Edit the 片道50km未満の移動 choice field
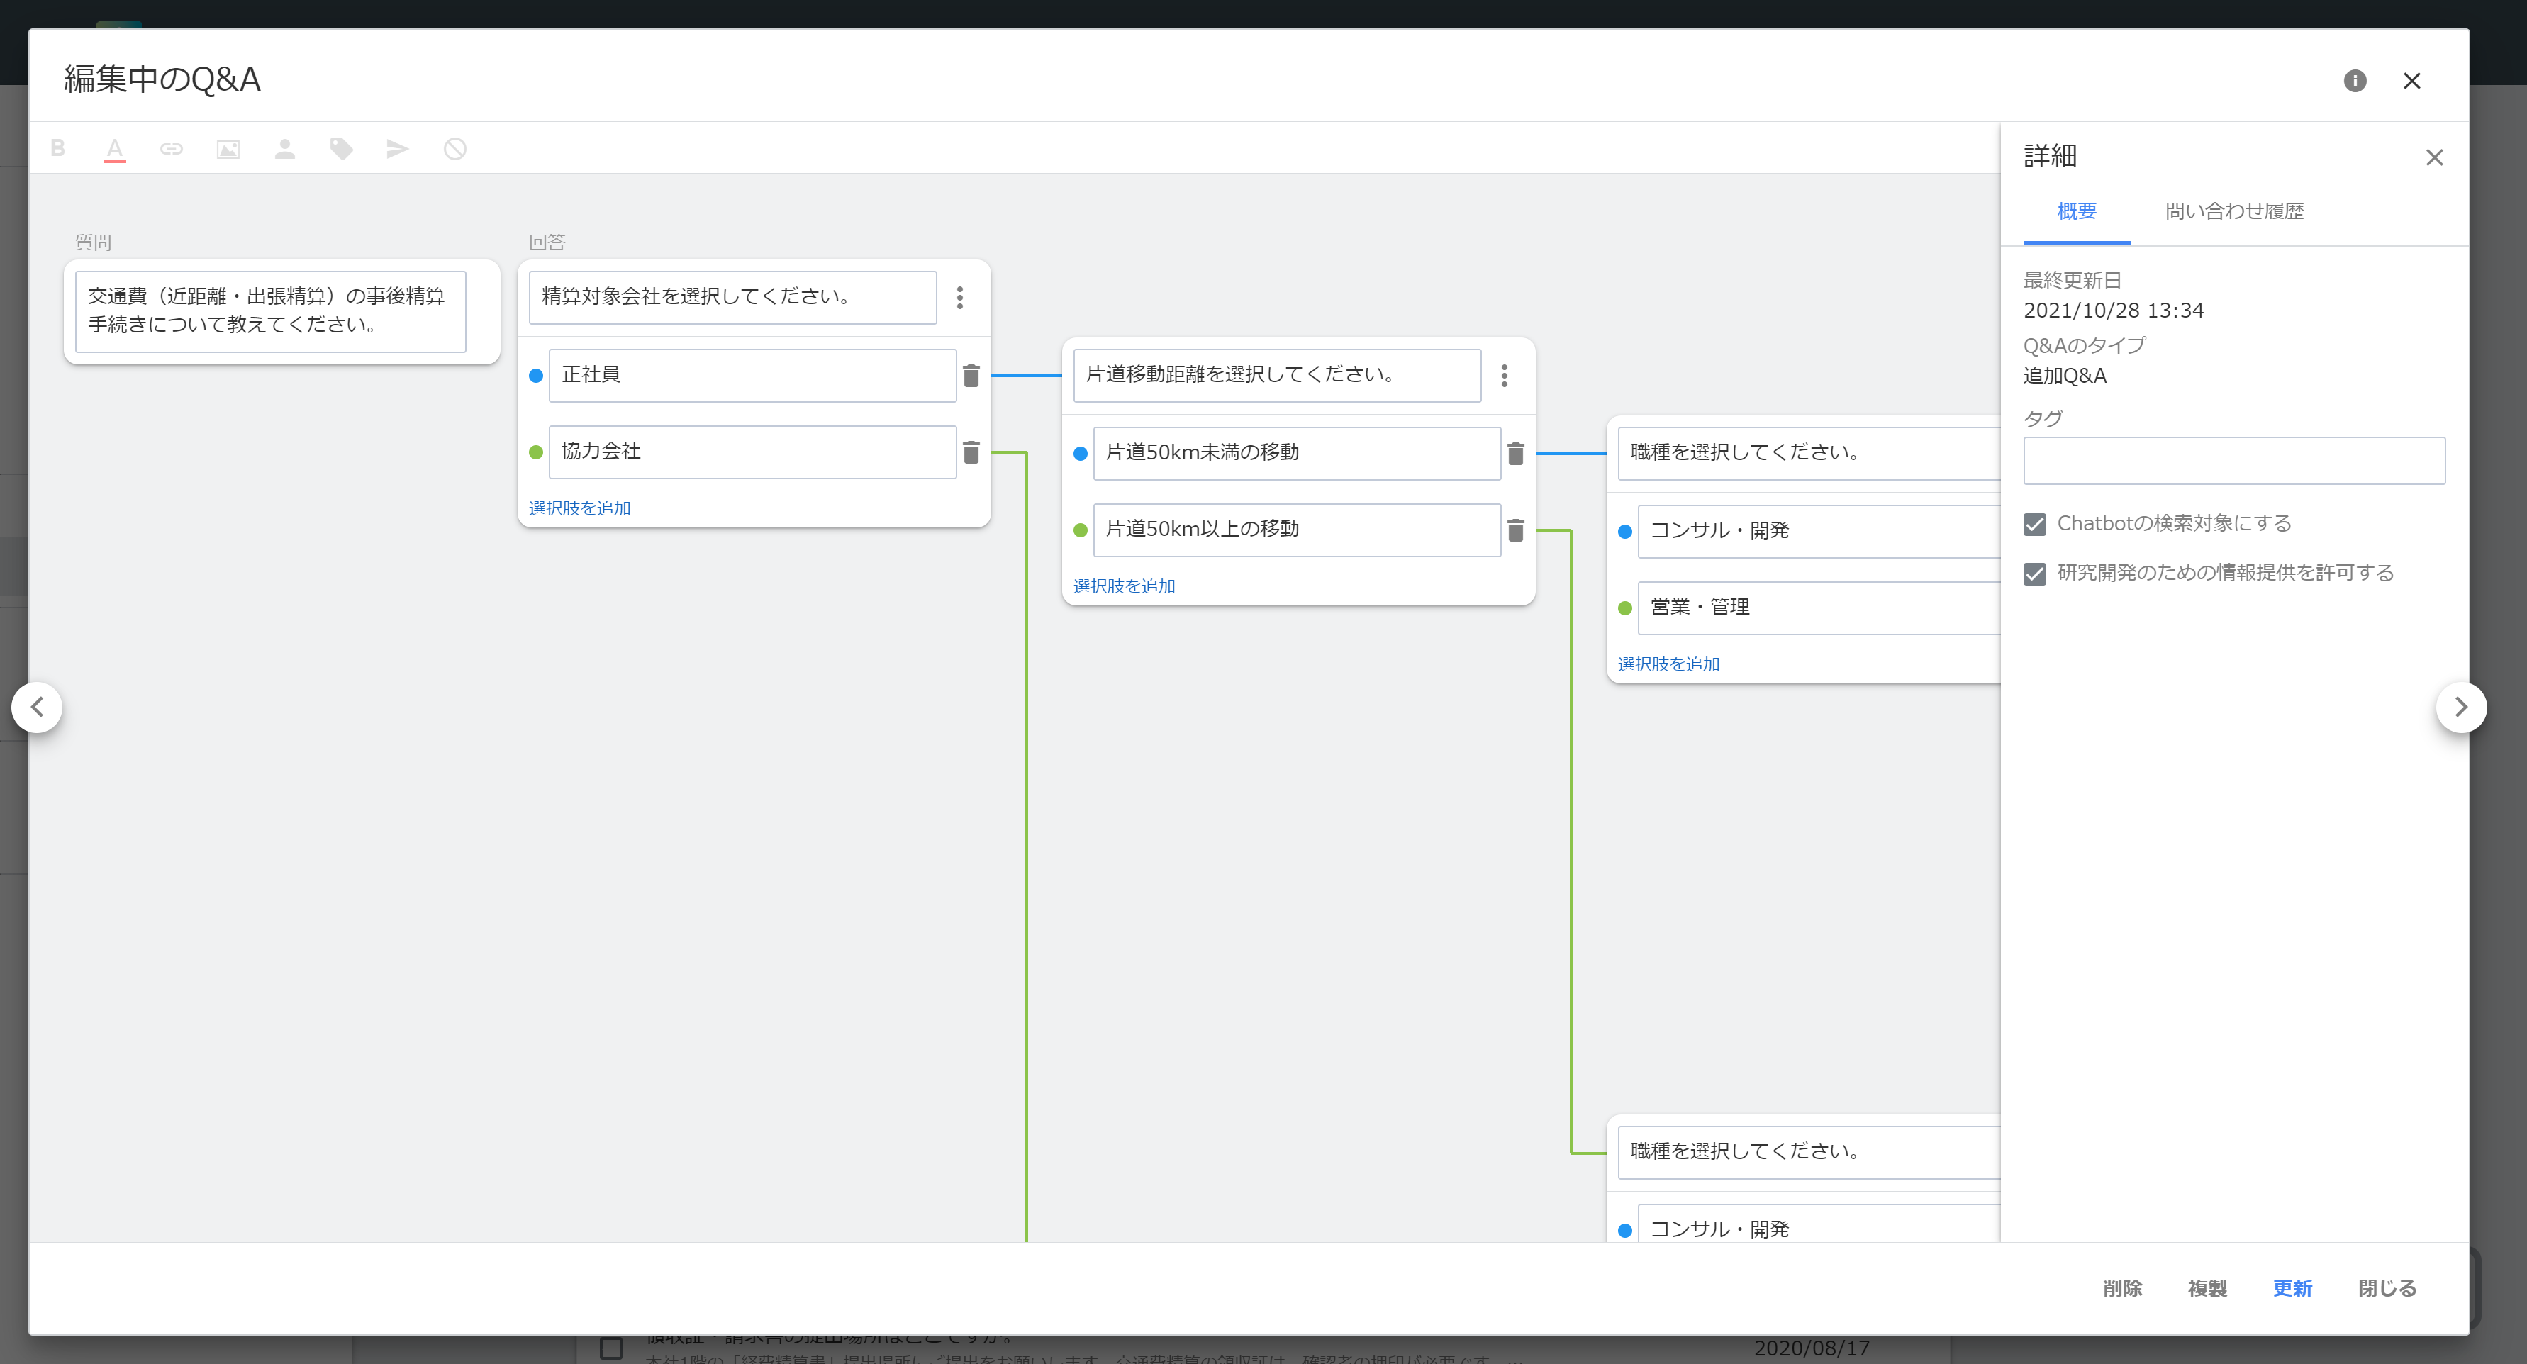The width and height of the screenshot is (2527, 1364). click(1297, 453)
